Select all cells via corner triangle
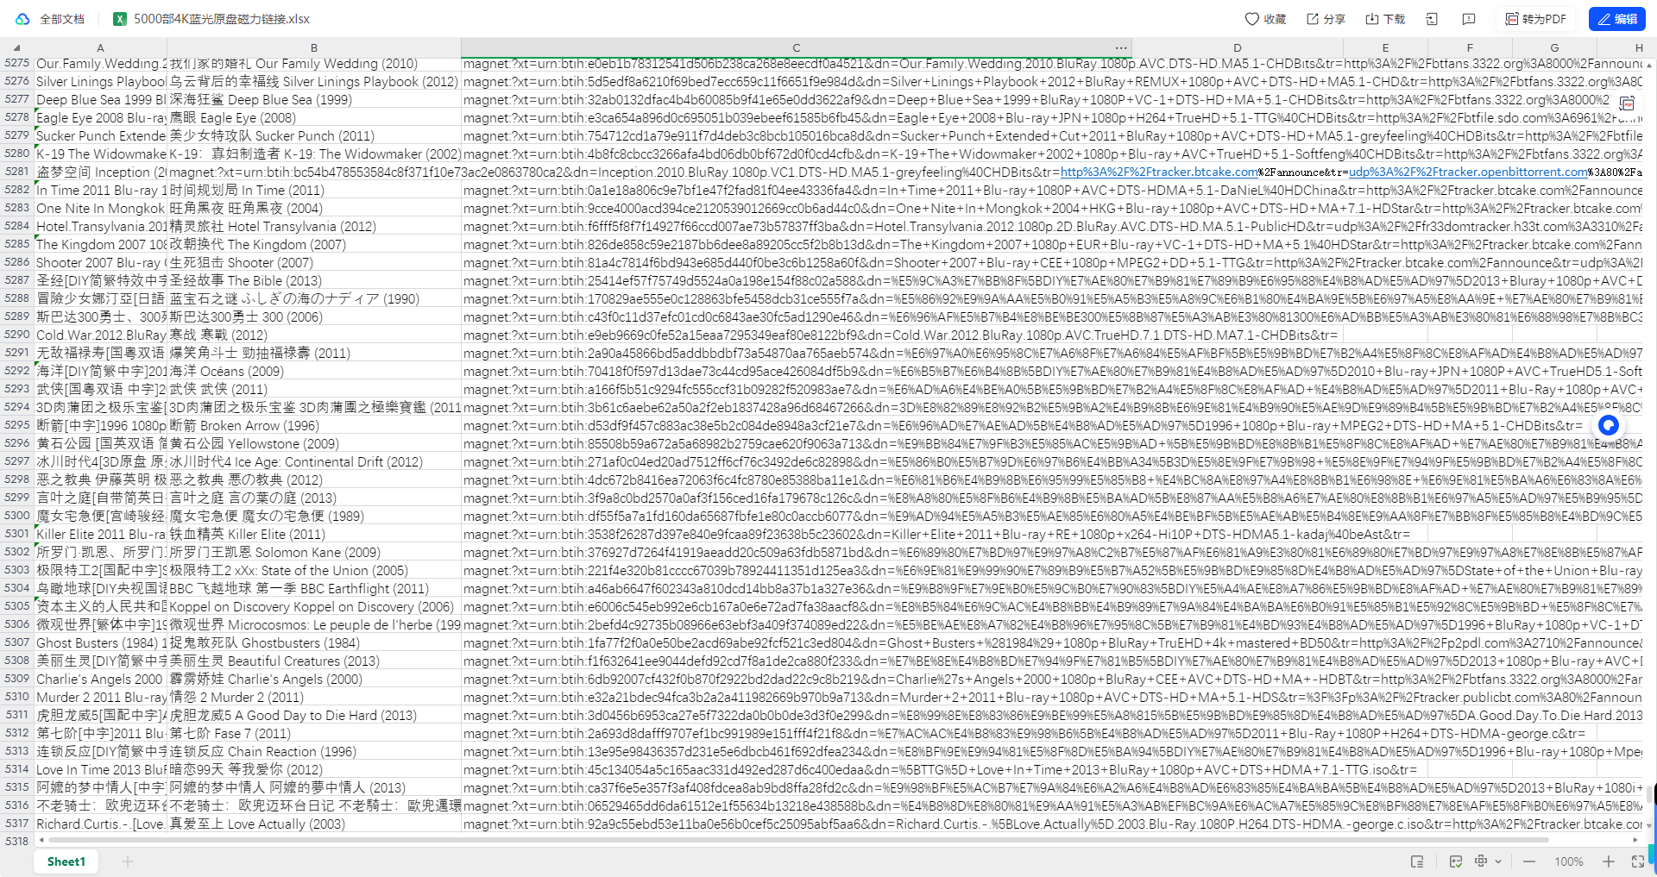Viewport: 1657px width, 877px height. 16,47
